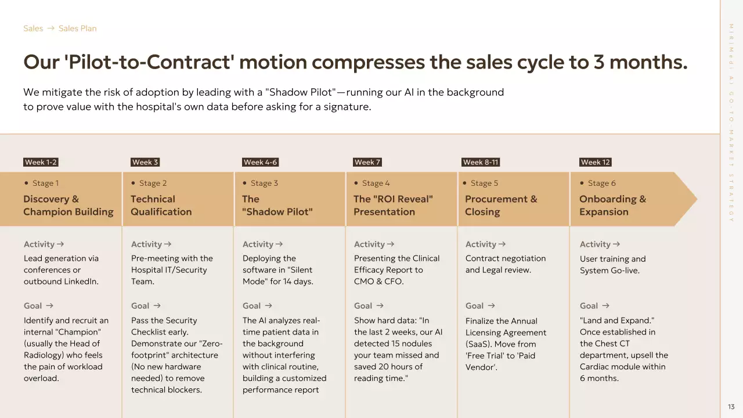Image resolution: width=743 pixels, height=418 pixels.
Task: Click the Goal arrow under Stage 3
Action: point(268,306)
